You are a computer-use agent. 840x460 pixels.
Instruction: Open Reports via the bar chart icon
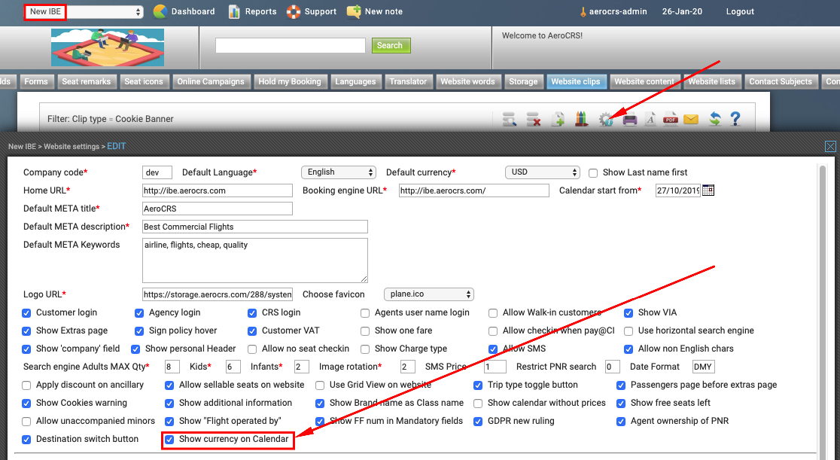tap(233, 11)
